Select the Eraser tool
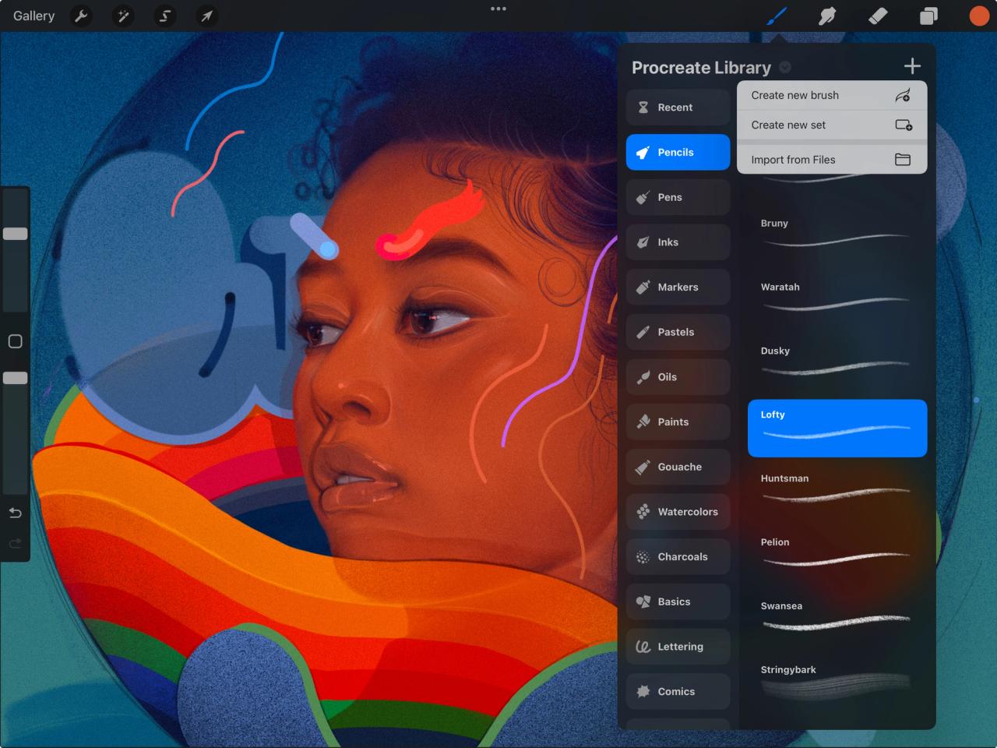The width and height of the screenshot is (997, 748). click(878, 16)
